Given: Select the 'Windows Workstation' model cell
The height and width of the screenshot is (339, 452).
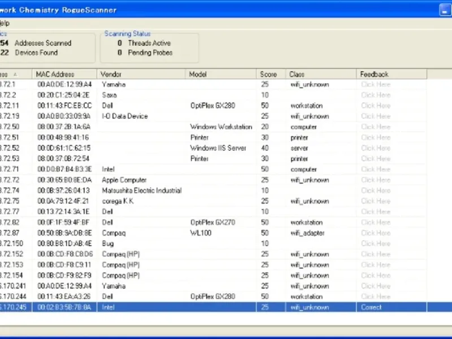Looking at the screenshot, I should [221, 127].
